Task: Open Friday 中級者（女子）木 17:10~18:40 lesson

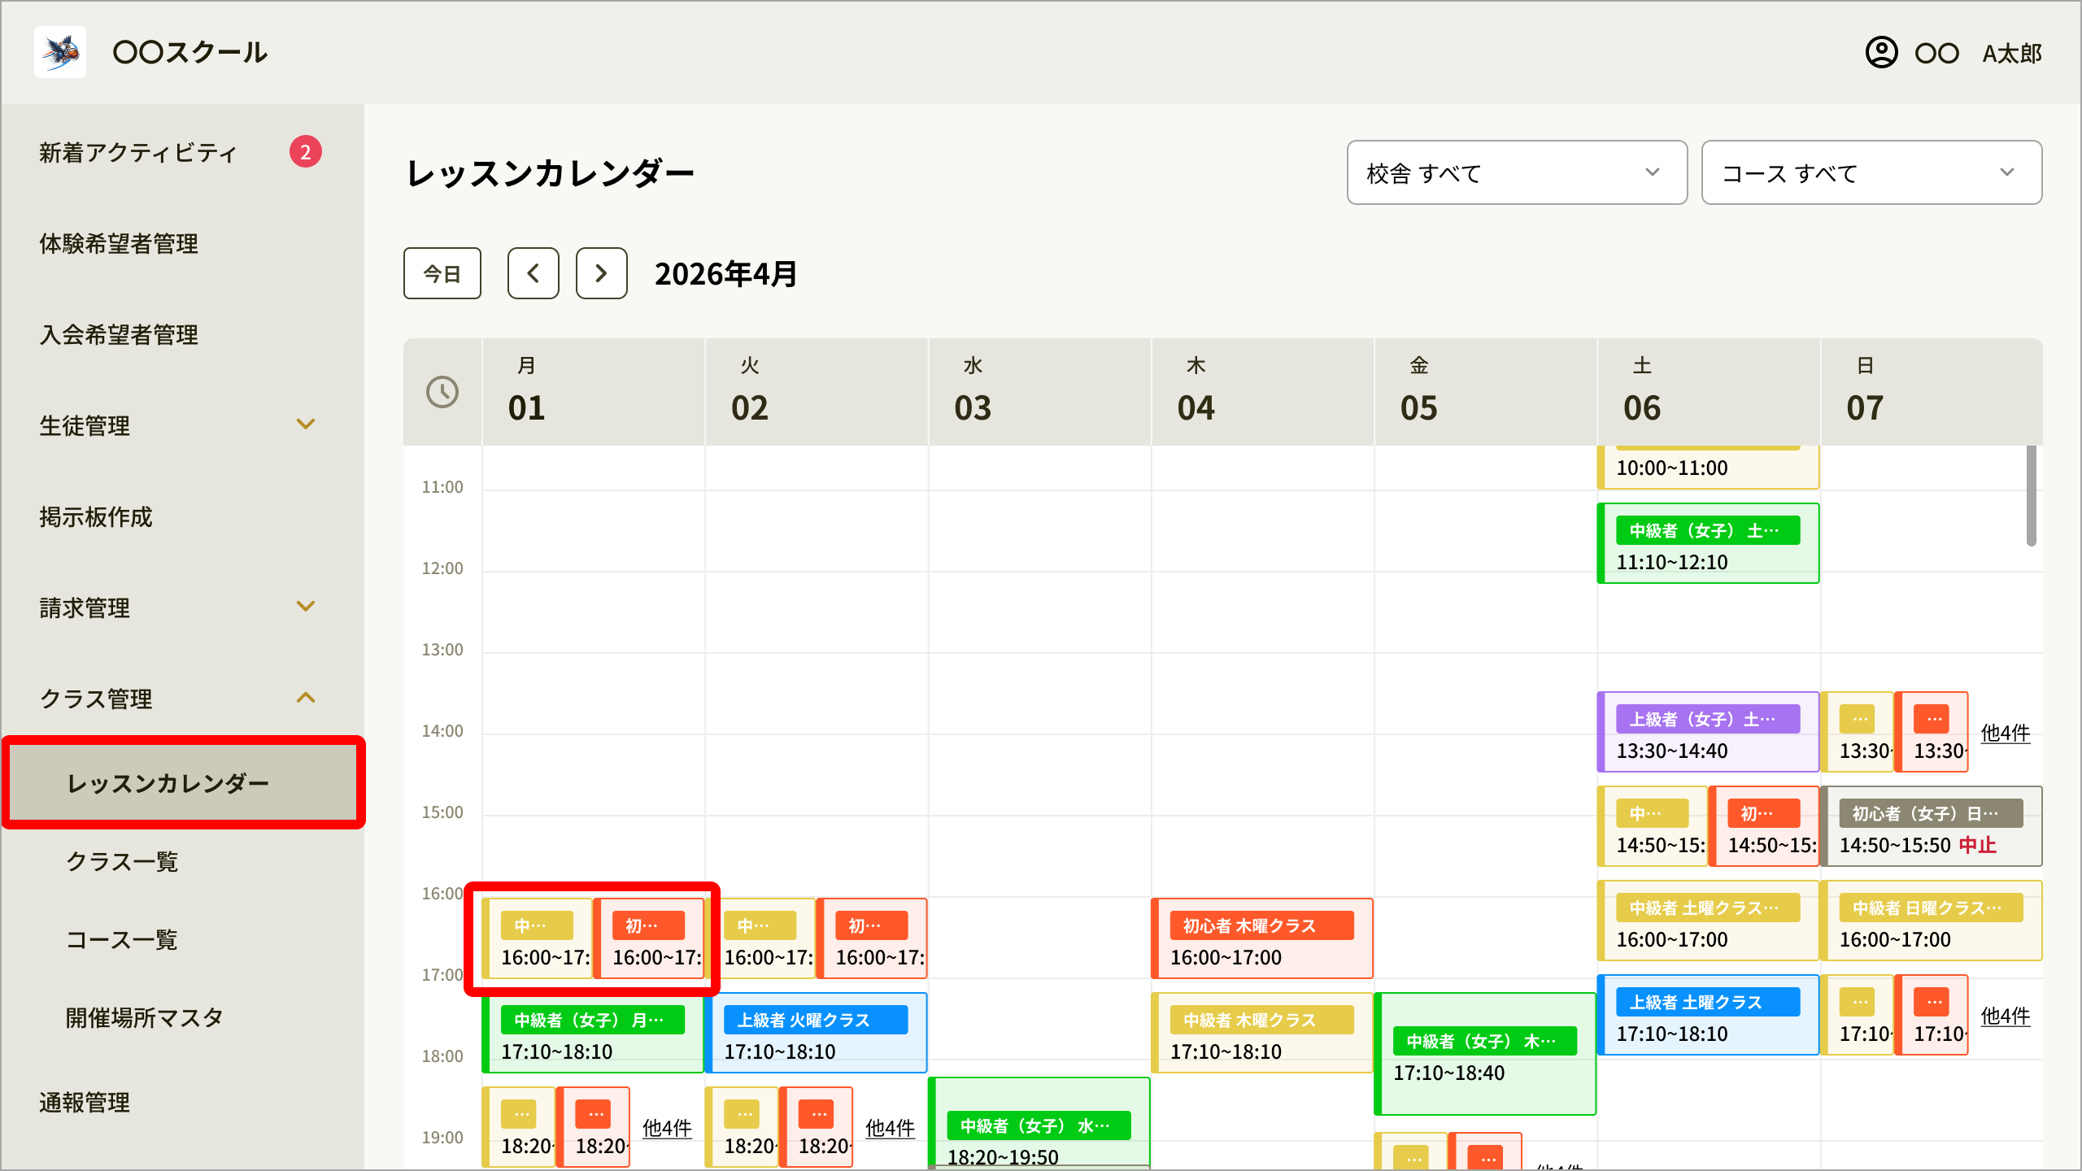Action: point(1485,1054)
